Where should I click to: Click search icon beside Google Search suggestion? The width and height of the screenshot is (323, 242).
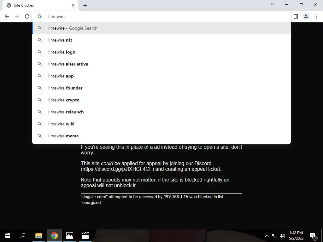40,28
